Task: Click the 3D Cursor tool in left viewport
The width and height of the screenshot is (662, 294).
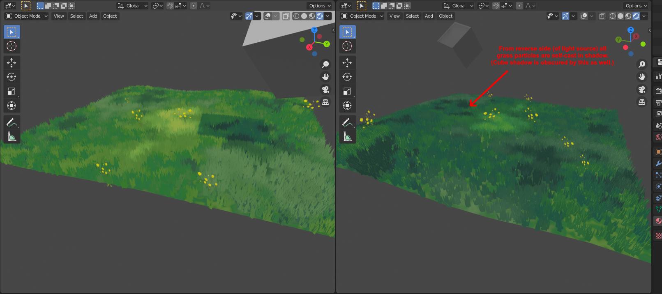Action: (x=12, y=46)
